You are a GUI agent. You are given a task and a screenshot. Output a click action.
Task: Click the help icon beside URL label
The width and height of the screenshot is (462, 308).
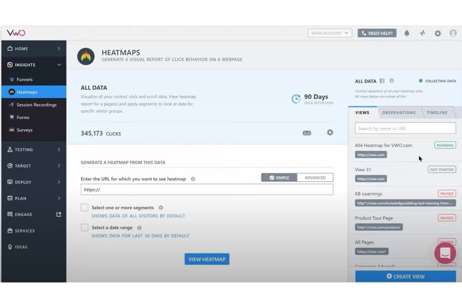[x=193, y=179]
